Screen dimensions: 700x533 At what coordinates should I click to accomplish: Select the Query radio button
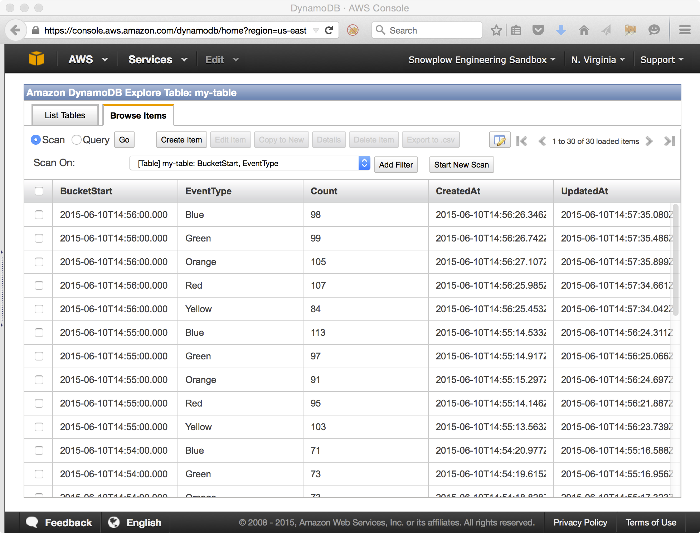click(76, 140)
